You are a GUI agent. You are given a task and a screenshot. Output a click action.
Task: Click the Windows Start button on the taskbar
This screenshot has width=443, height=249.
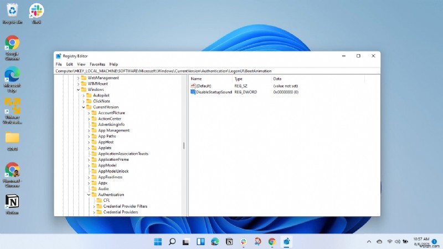coord(158,241)
